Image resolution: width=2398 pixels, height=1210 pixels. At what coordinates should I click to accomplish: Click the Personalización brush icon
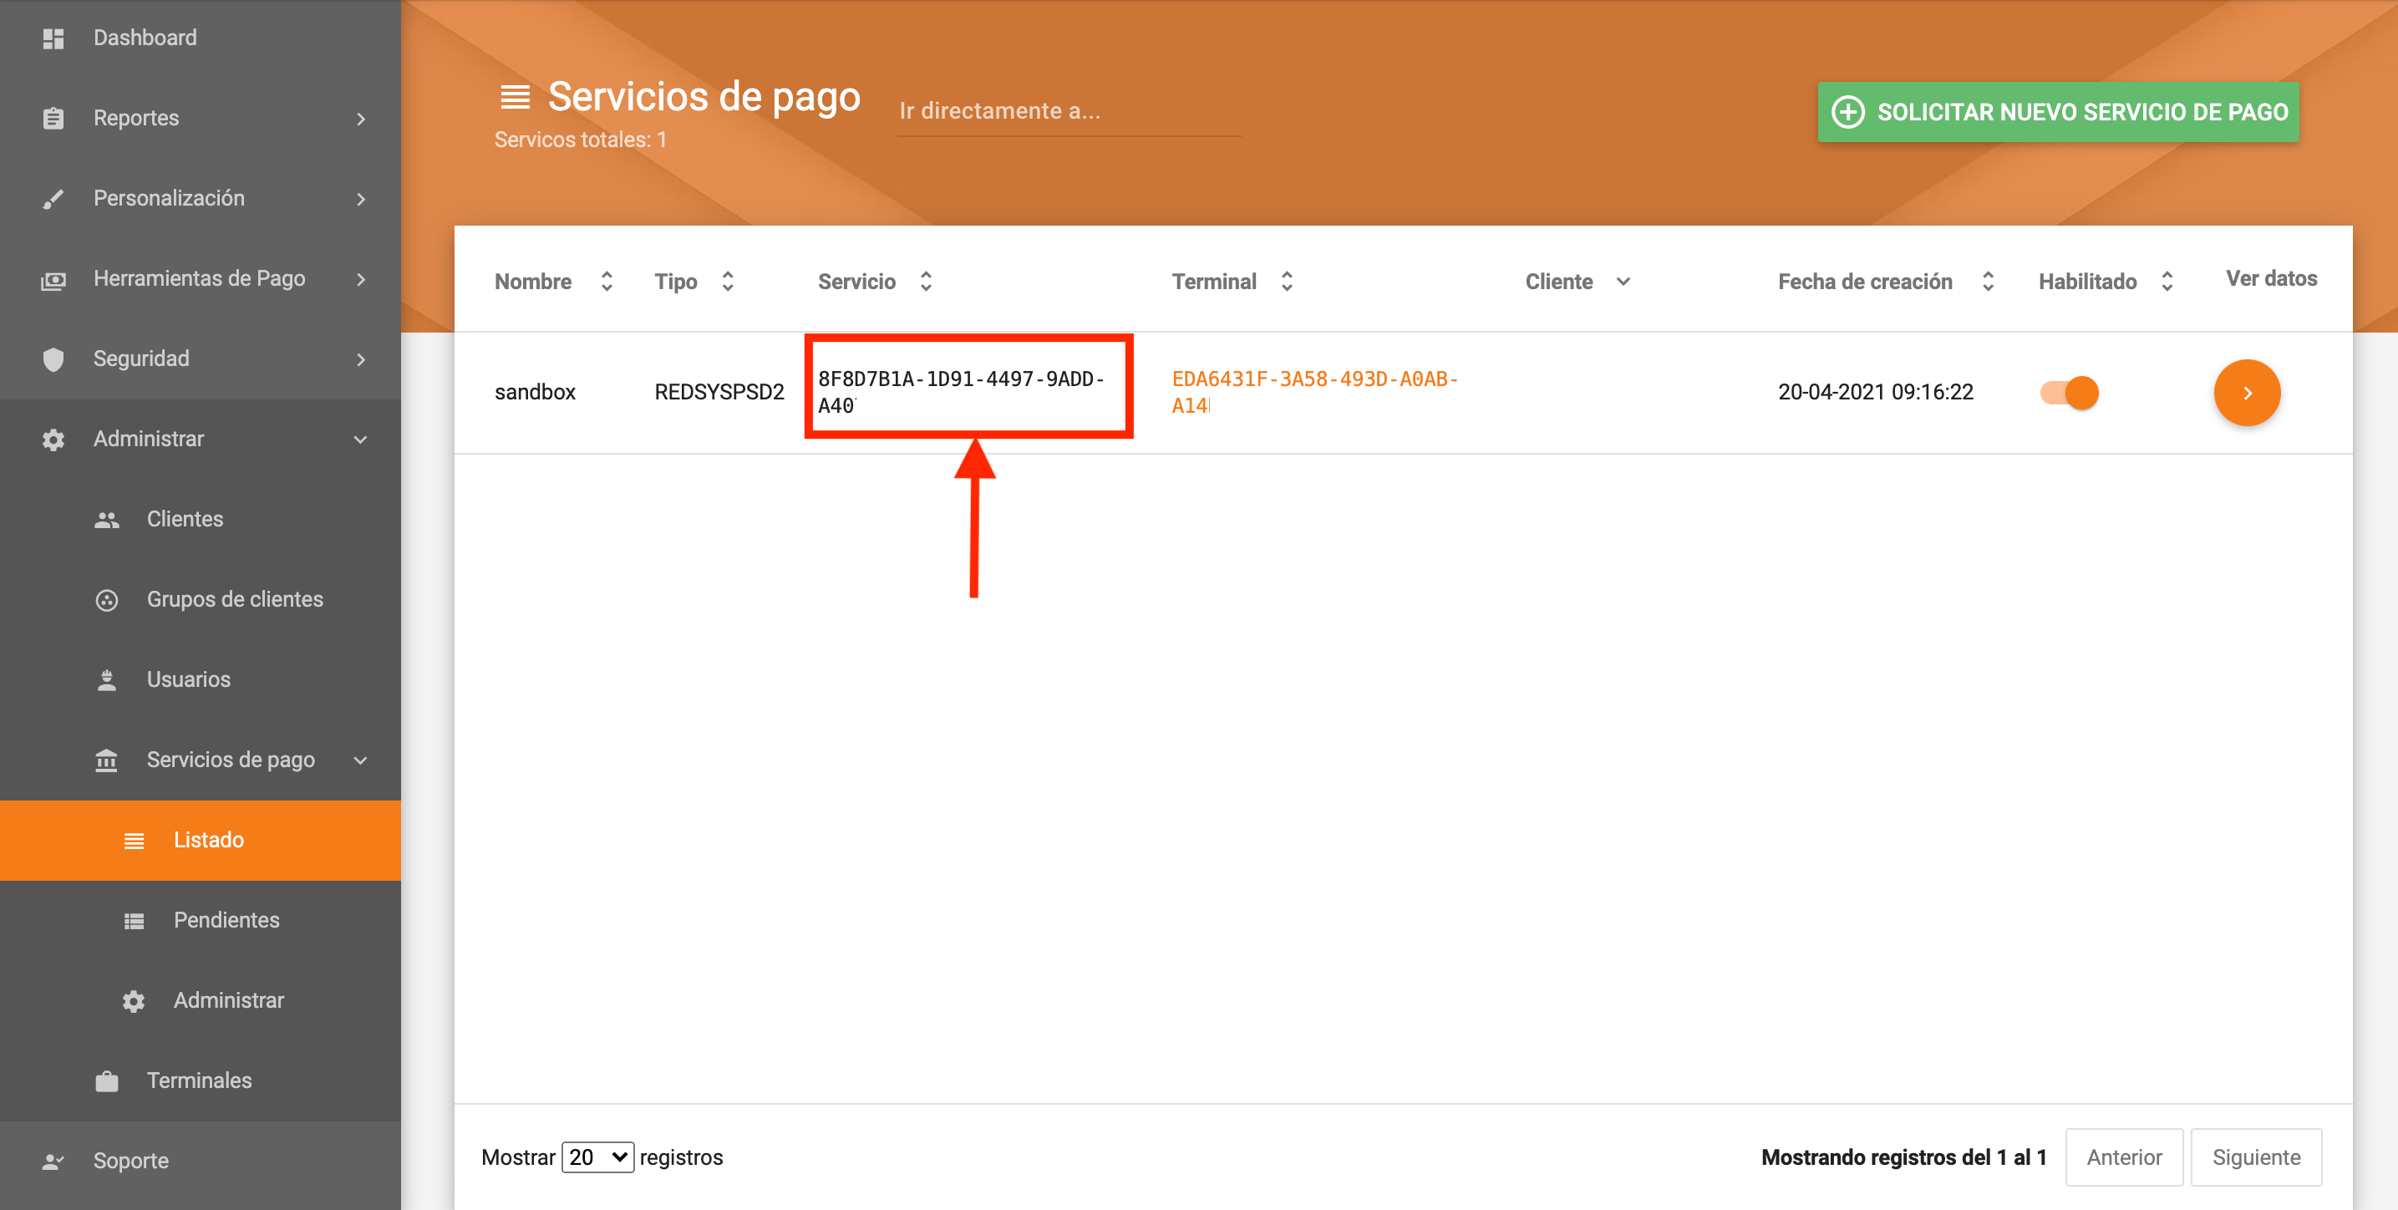tap(53, 198)
